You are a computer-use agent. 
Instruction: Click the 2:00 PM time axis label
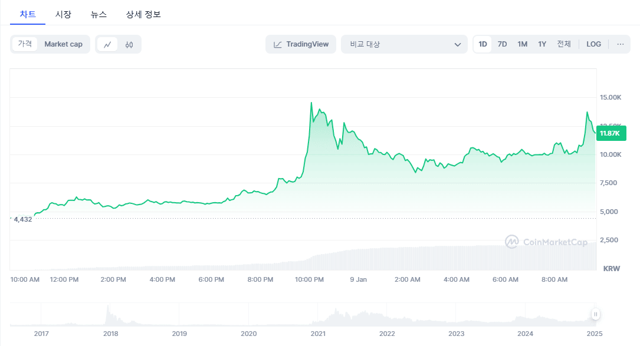click(x=113, y=279)
